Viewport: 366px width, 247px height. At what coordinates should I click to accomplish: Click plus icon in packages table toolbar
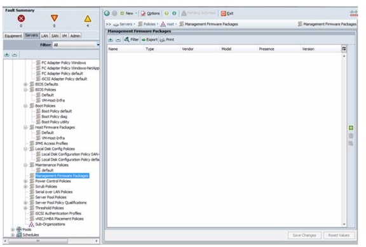point(111,39)
